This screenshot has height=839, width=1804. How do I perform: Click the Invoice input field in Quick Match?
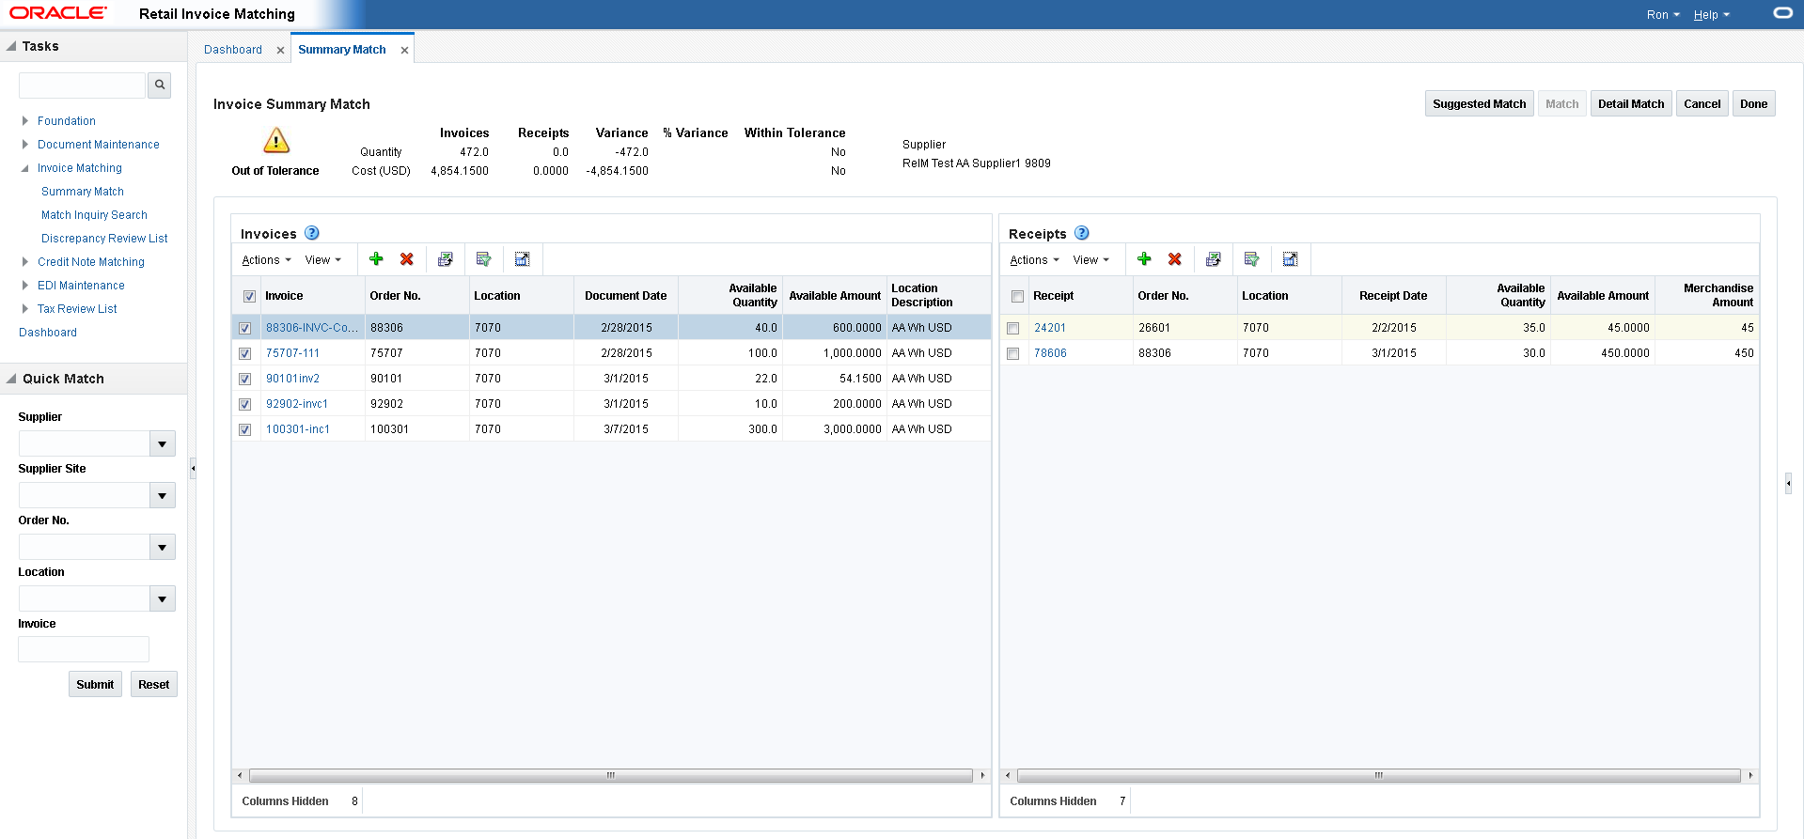click(x=84, y=649)
